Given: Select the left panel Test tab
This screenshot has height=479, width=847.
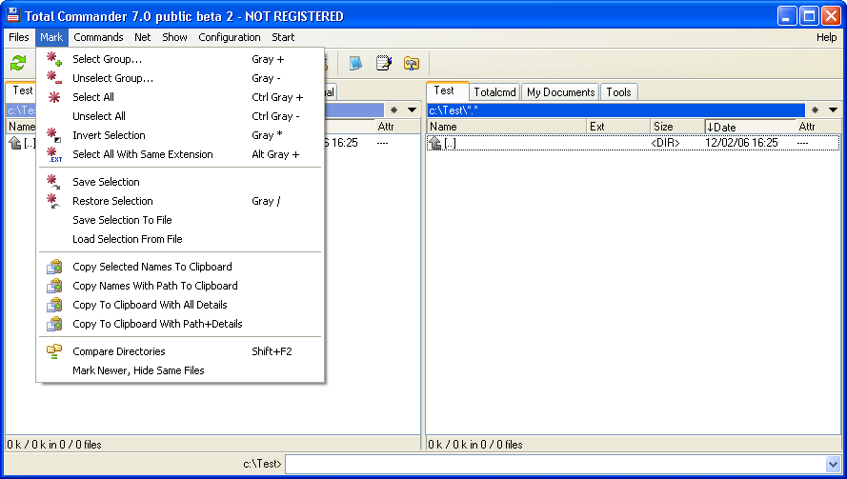Looking at the screenshot, I should tap(22, 90).
